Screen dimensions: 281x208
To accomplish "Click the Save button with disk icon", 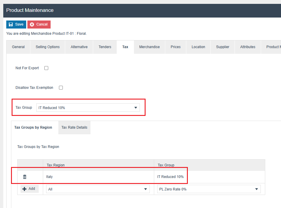I will [x=16, y=24].
